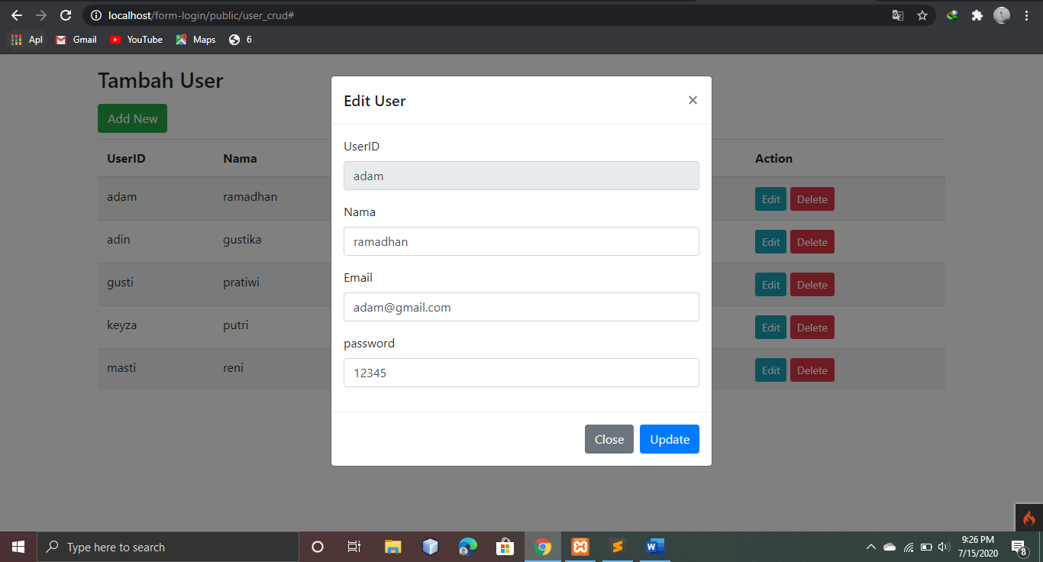Click the Update button

tap(670, 439)
